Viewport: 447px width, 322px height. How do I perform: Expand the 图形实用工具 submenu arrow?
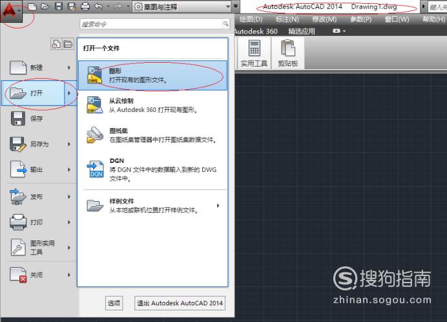click(69, 248)
